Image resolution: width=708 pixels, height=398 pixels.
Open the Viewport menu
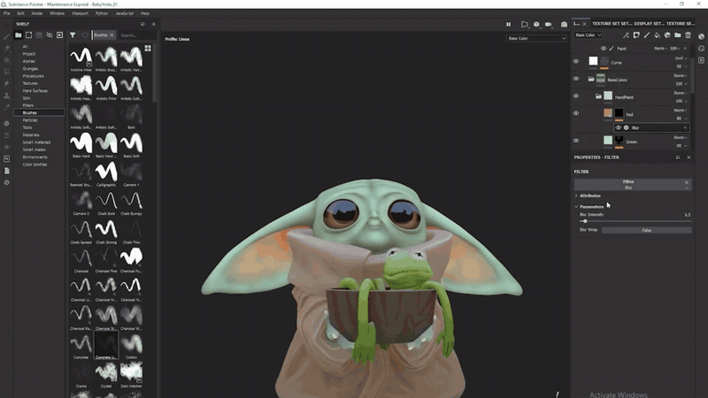(x=80, y=14)
